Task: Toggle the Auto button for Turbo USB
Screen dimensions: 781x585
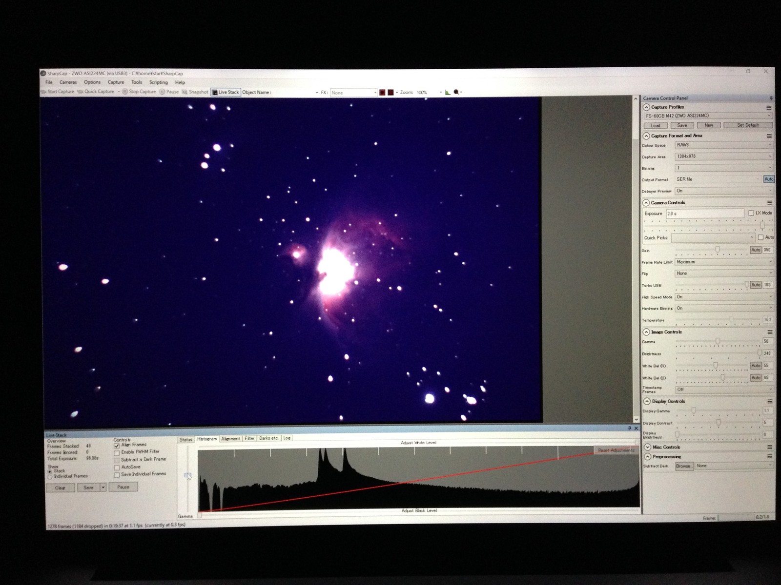Action: 756,285
